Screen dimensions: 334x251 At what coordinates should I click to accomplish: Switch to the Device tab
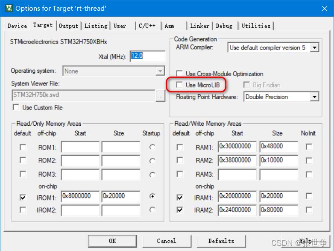17,26
